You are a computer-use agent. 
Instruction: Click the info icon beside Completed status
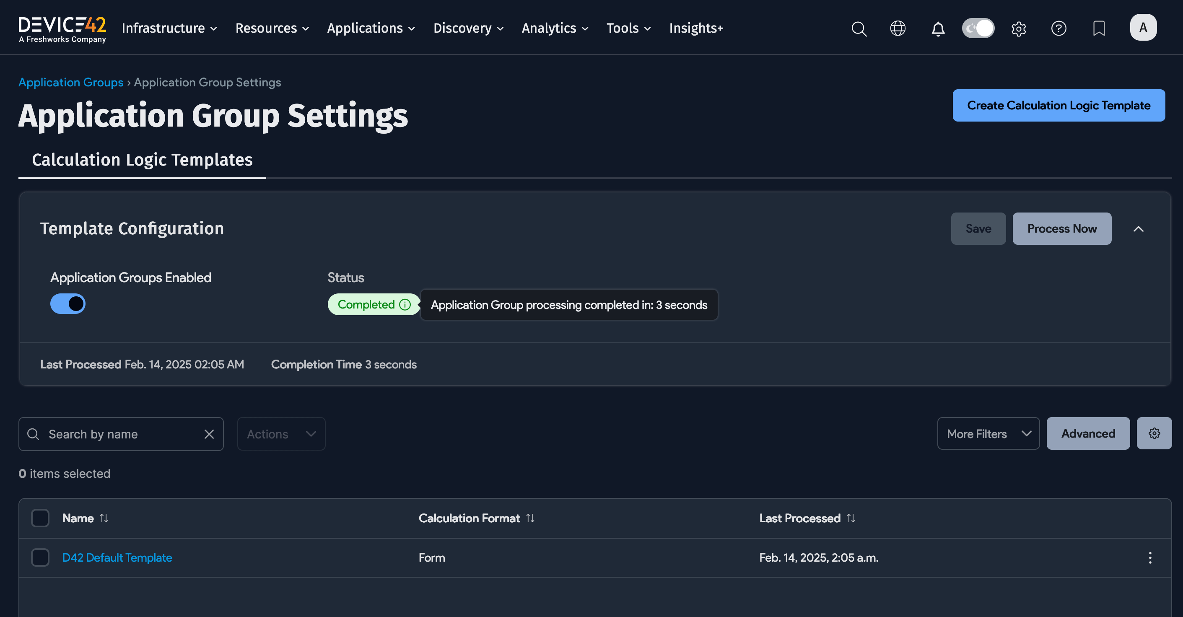pyautogui.click(x=405, y=304)
